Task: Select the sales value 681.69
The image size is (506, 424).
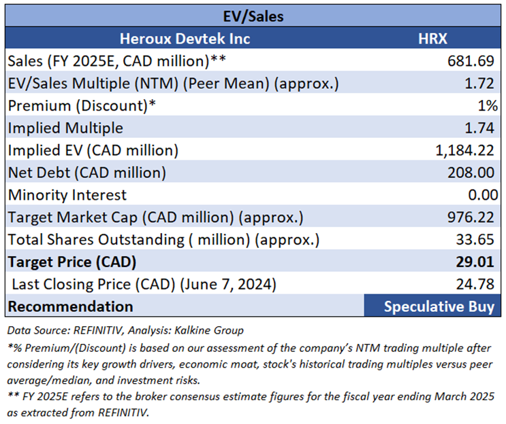Action: 471,60
